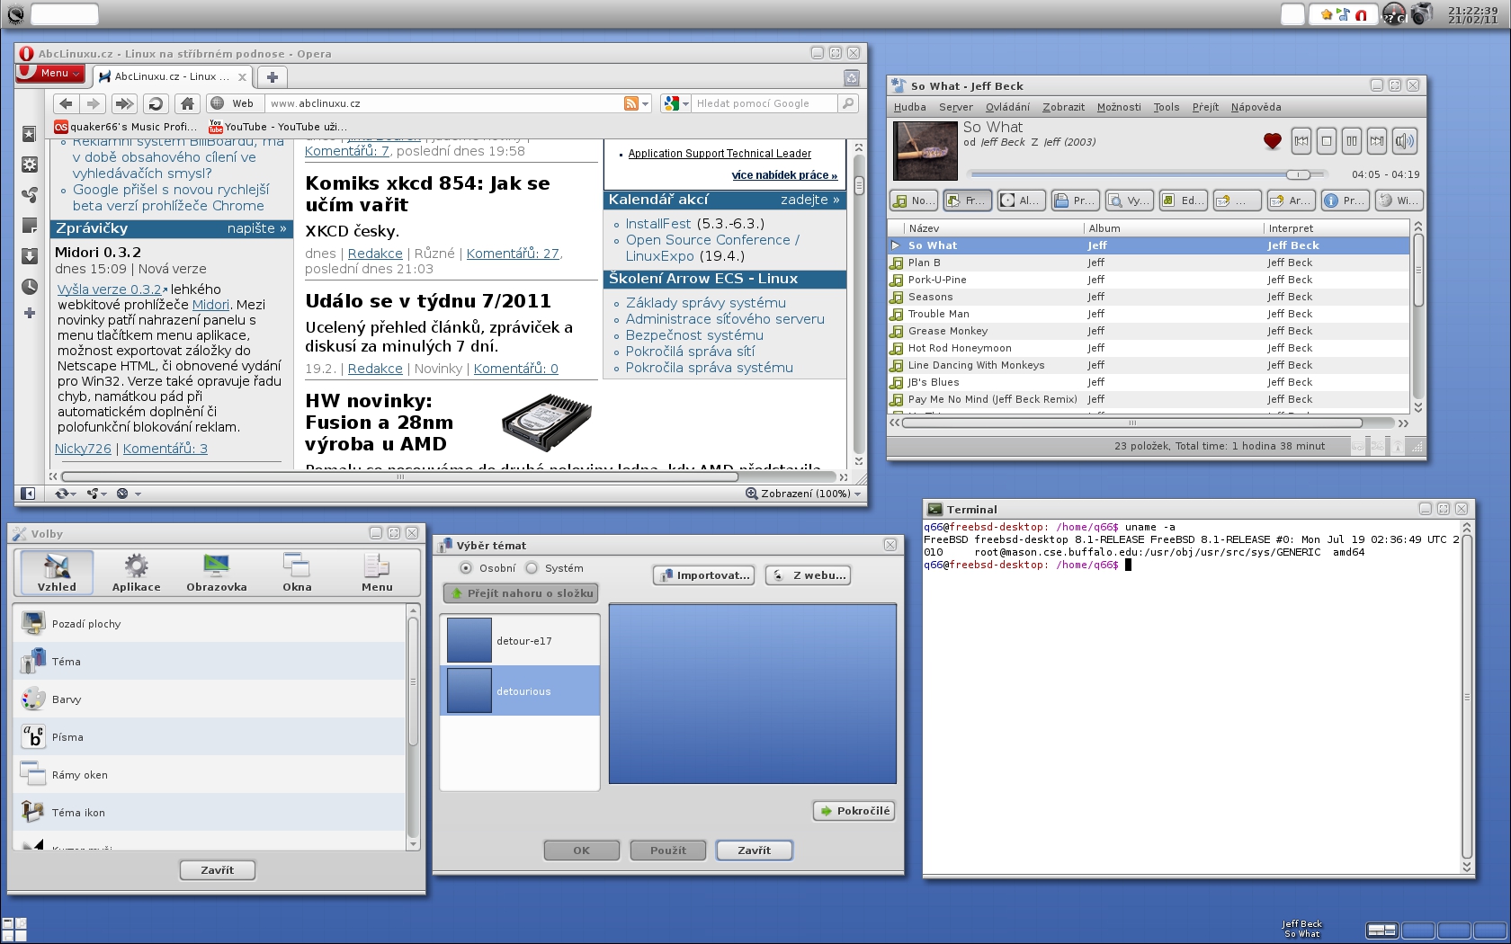Open Hudba menu in music player
Screen dimensions: 1511x944
coord(909,107)
